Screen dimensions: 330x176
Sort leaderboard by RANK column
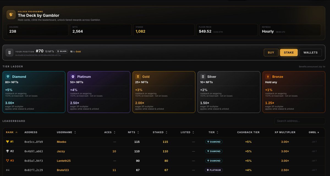(12, 132)
